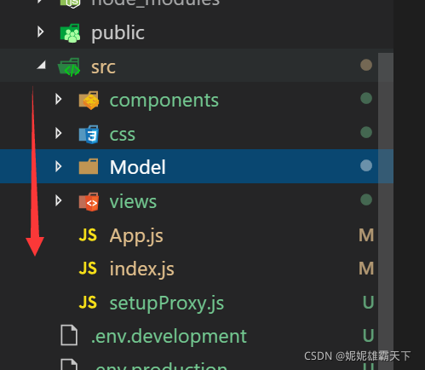Click the U untracked badge on .env.development
The height and width of the screenshot is (370, 425).
pyautogui.click(x=368, y=336)
